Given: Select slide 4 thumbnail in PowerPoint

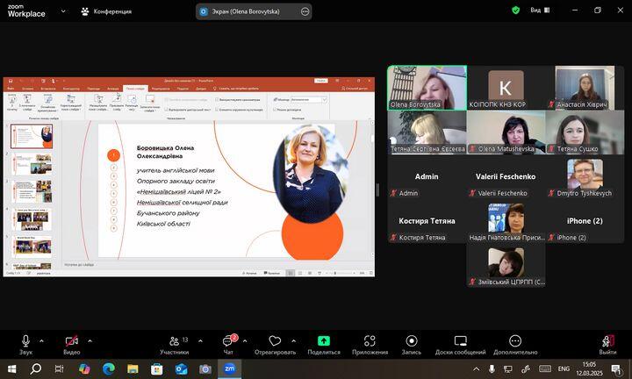Looking at the screenshot, I should [32, 219].
